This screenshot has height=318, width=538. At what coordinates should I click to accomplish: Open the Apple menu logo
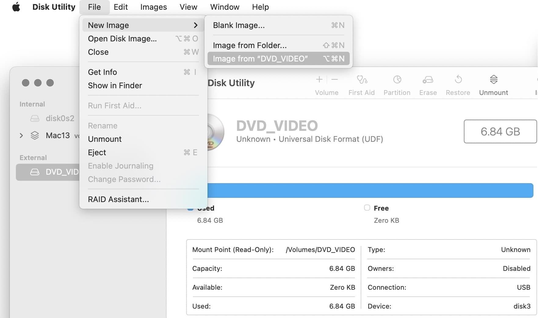16,7
